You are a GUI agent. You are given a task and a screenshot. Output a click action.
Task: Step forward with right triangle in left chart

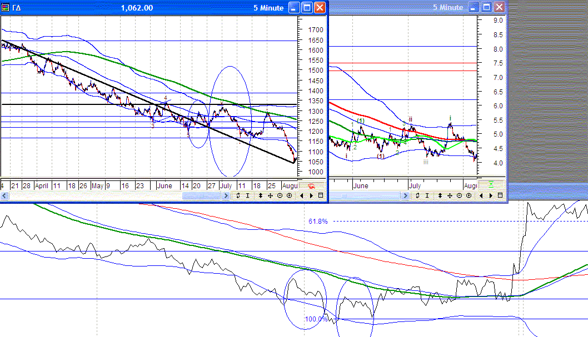[x=311, y=195]
